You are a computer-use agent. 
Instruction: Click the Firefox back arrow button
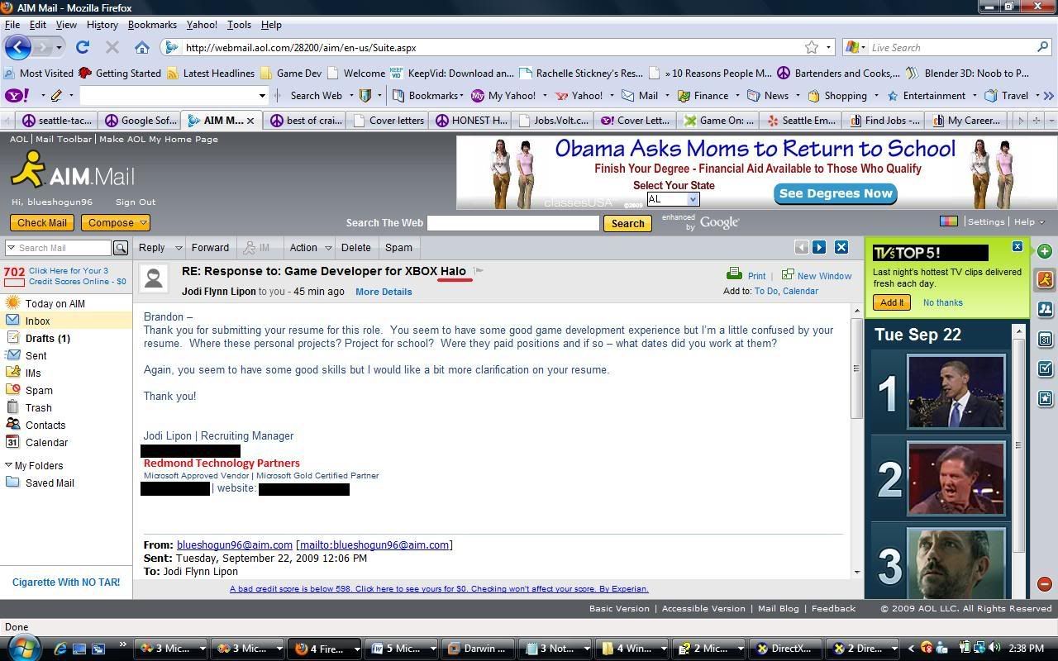click(18, 47)
